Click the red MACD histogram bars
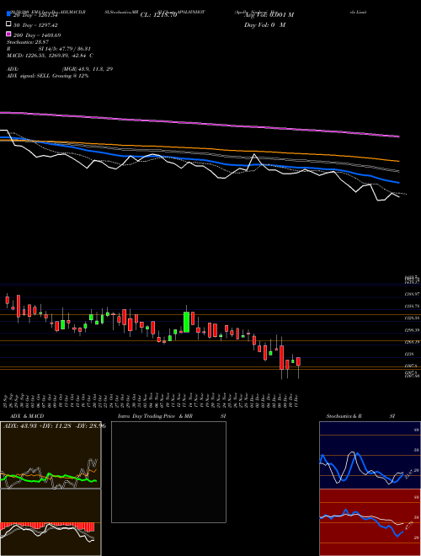The width and height of the screenshot is (421, 556). click(47, 527)
